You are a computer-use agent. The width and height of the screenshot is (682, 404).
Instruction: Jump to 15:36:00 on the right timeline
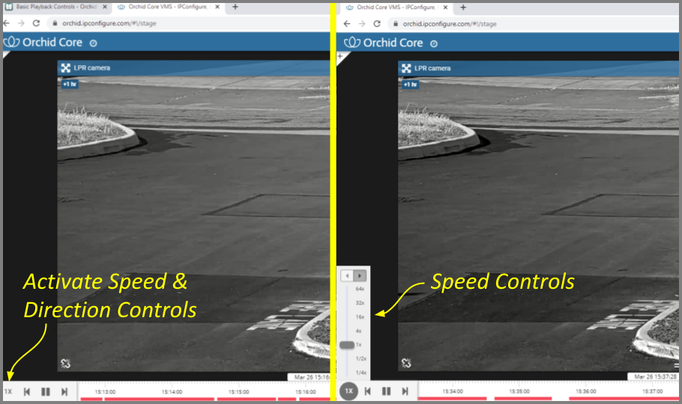click(586, 391)
